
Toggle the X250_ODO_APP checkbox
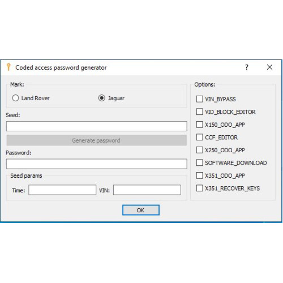(x=199, y=150)
